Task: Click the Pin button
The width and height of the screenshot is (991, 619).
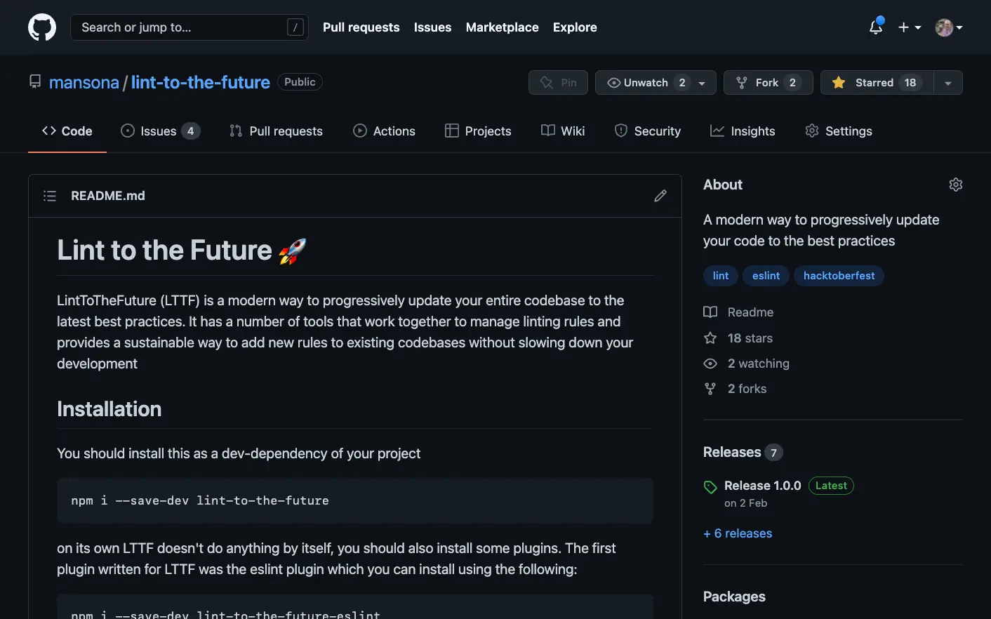Action: [559, 83]
